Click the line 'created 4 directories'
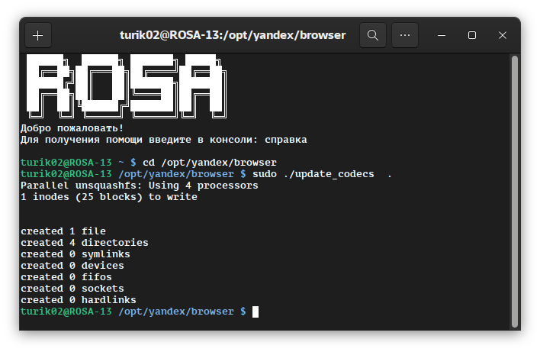The width and height of the screenshot is (540, 352). click(85, 243)
